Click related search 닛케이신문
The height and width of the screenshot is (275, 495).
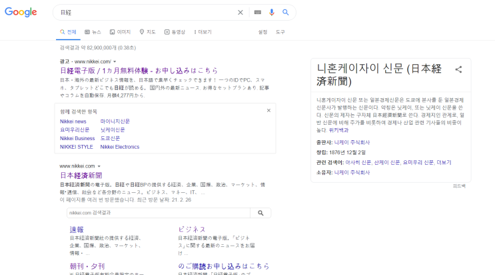pos(113,129)
